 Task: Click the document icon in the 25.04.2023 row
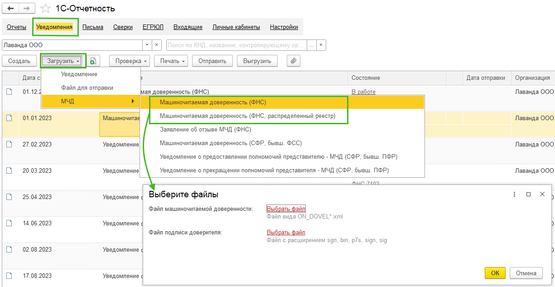[9, 197]
